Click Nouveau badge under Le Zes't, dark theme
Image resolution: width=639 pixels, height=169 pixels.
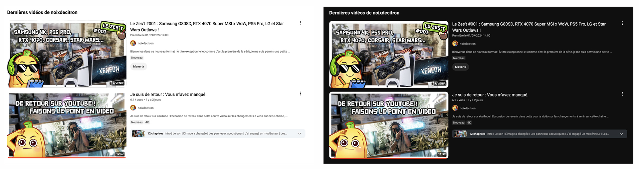click(459, 58)
